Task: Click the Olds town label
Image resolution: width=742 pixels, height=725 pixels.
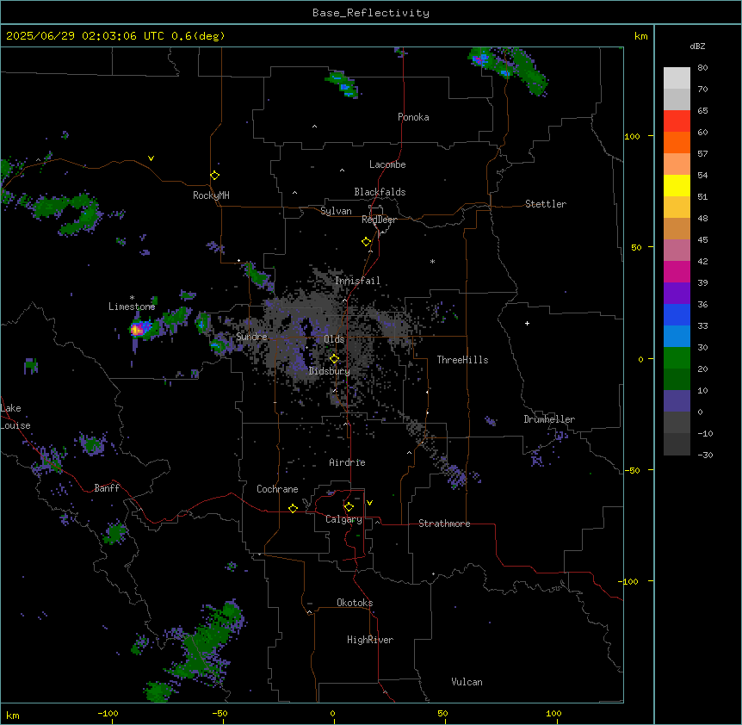Action: [334, 339]
